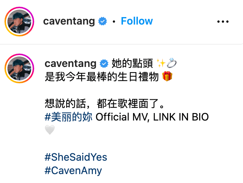243x183 pixels.
Task: Click the dot separator before Follow
Action: pos(114,22)
